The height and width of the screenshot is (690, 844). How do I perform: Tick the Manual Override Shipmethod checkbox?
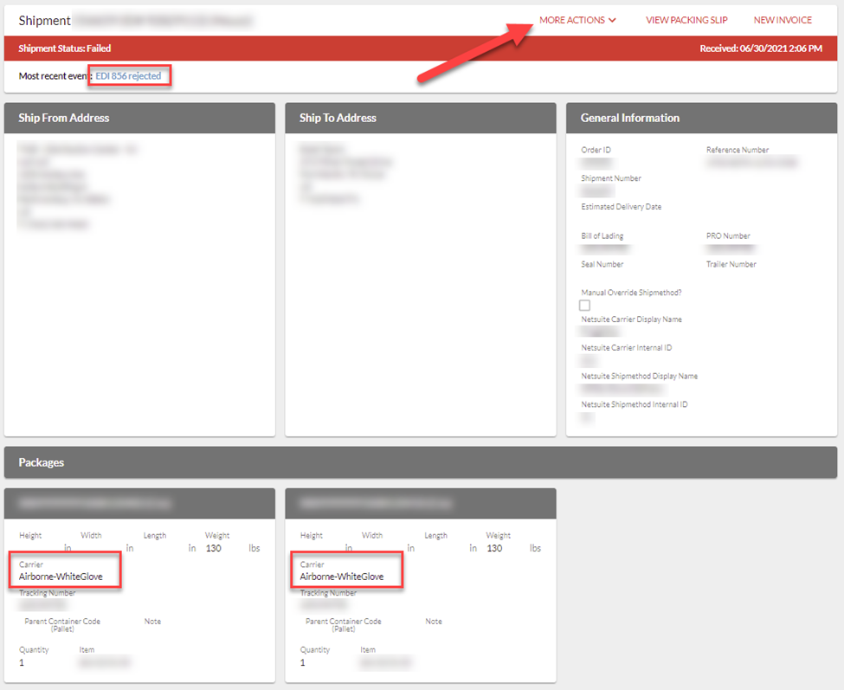click(x=585, y=306)
